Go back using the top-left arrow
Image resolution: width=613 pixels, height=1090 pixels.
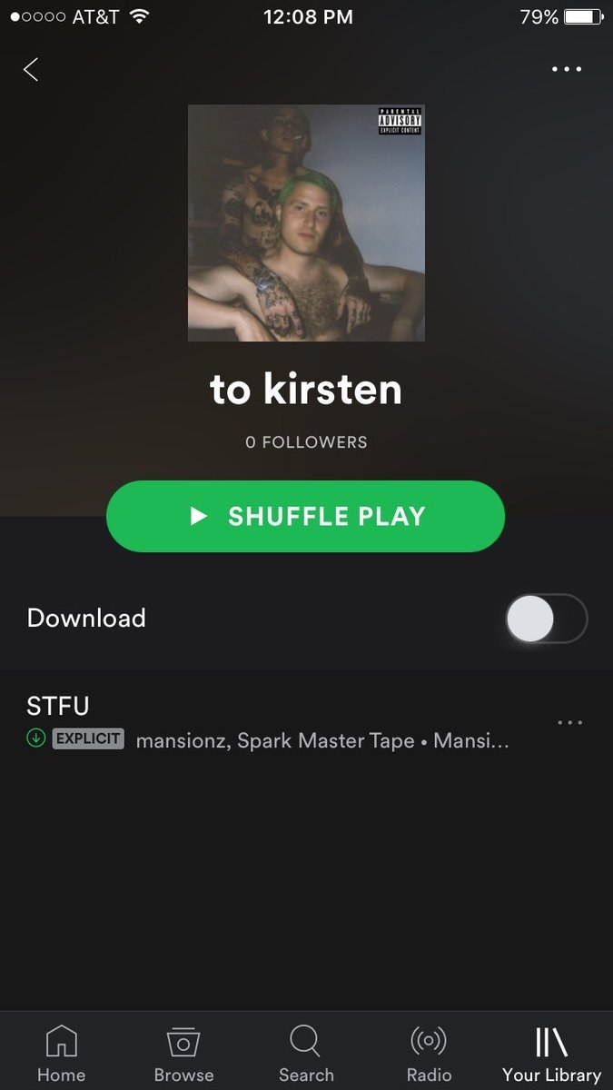pyautogui.click(x=31, y=69)
